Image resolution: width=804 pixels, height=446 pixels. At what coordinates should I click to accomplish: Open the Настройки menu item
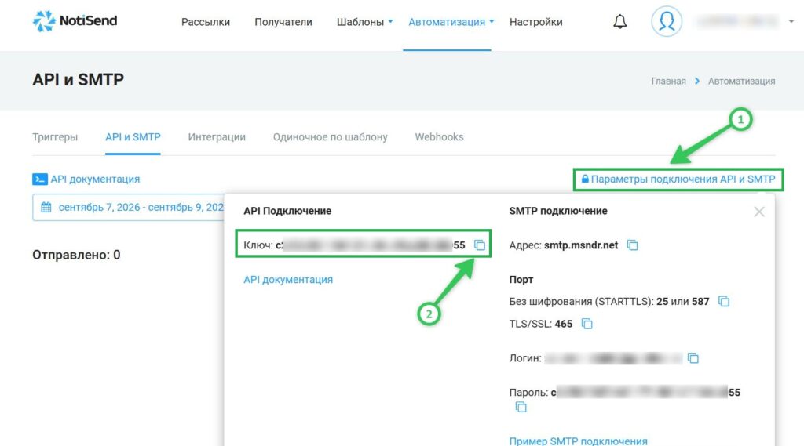click(535, 22)
